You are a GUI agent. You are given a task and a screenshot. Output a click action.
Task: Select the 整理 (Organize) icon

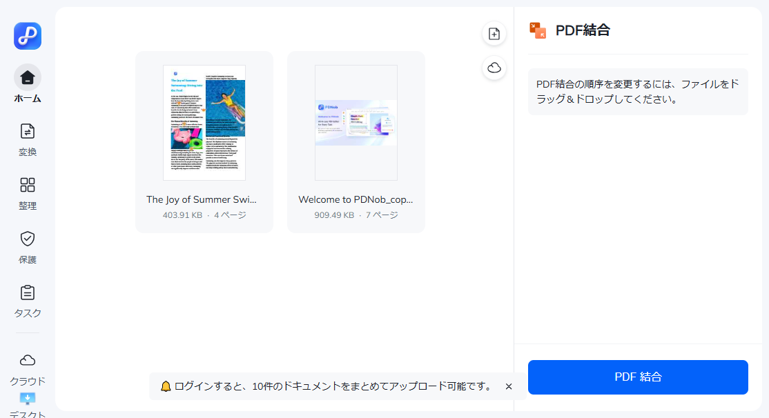pyautogui.click(x=28, y=184)
